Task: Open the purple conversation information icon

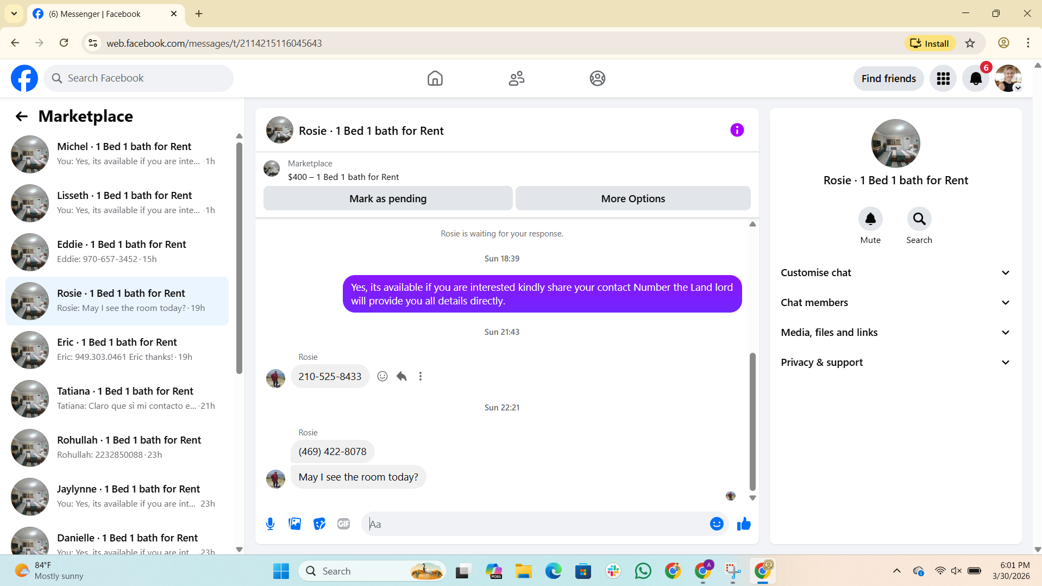Action: click(737, 130)
